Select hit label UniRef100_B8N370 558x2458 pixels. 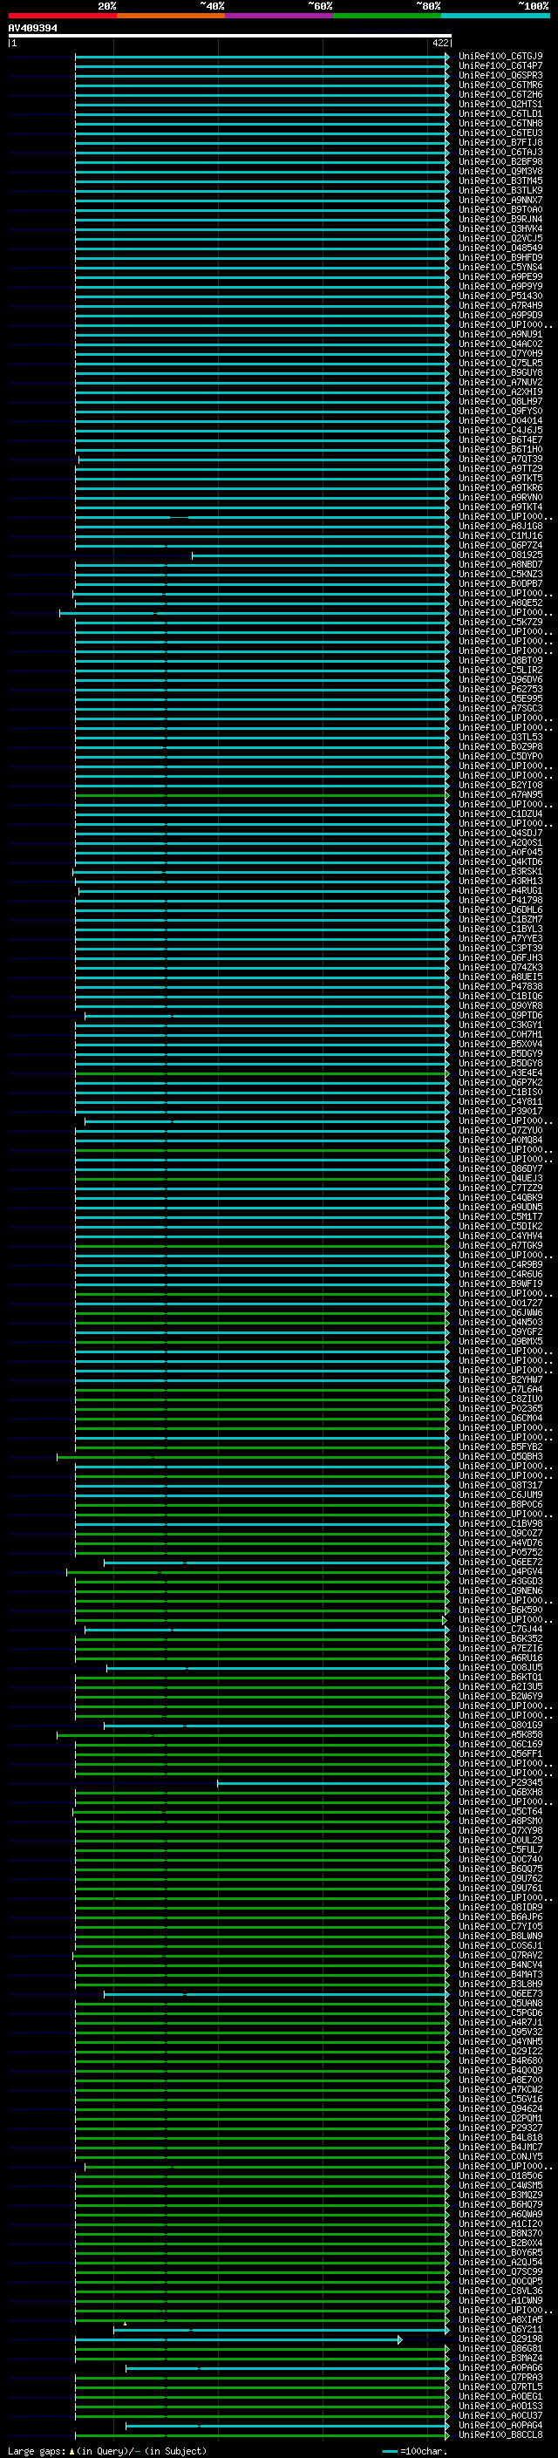tap(500, 2234)
